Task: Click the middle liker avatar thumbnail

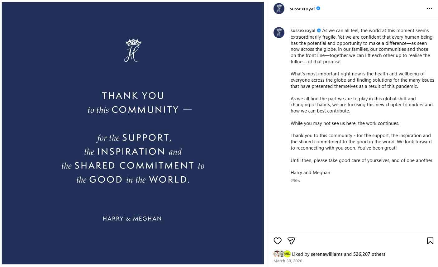Action: pos(282,254)
